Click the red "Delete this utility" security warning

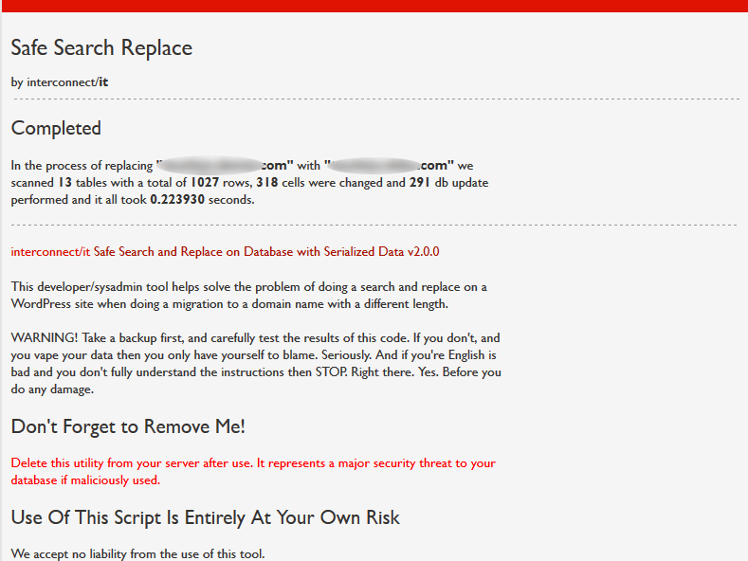pyautogui.click(x=253, y=471)
